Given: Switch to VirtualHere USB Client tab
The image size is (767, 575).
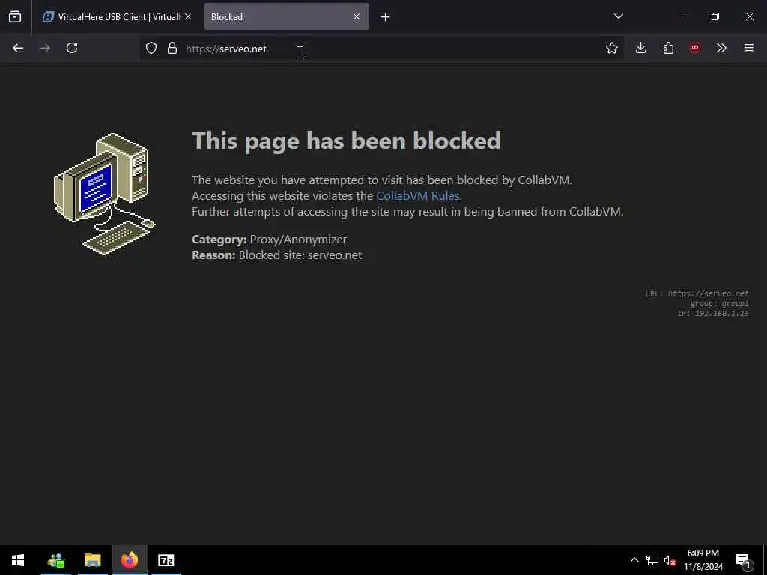Looking at the screenshot, I should tap(112, 16).
